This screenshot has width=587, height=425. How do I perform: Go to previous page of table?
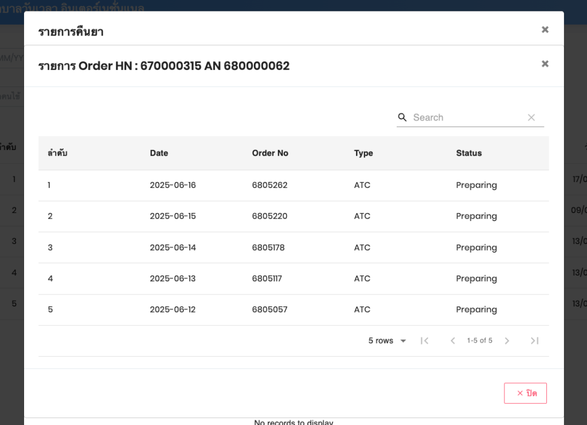click(452, 341)
